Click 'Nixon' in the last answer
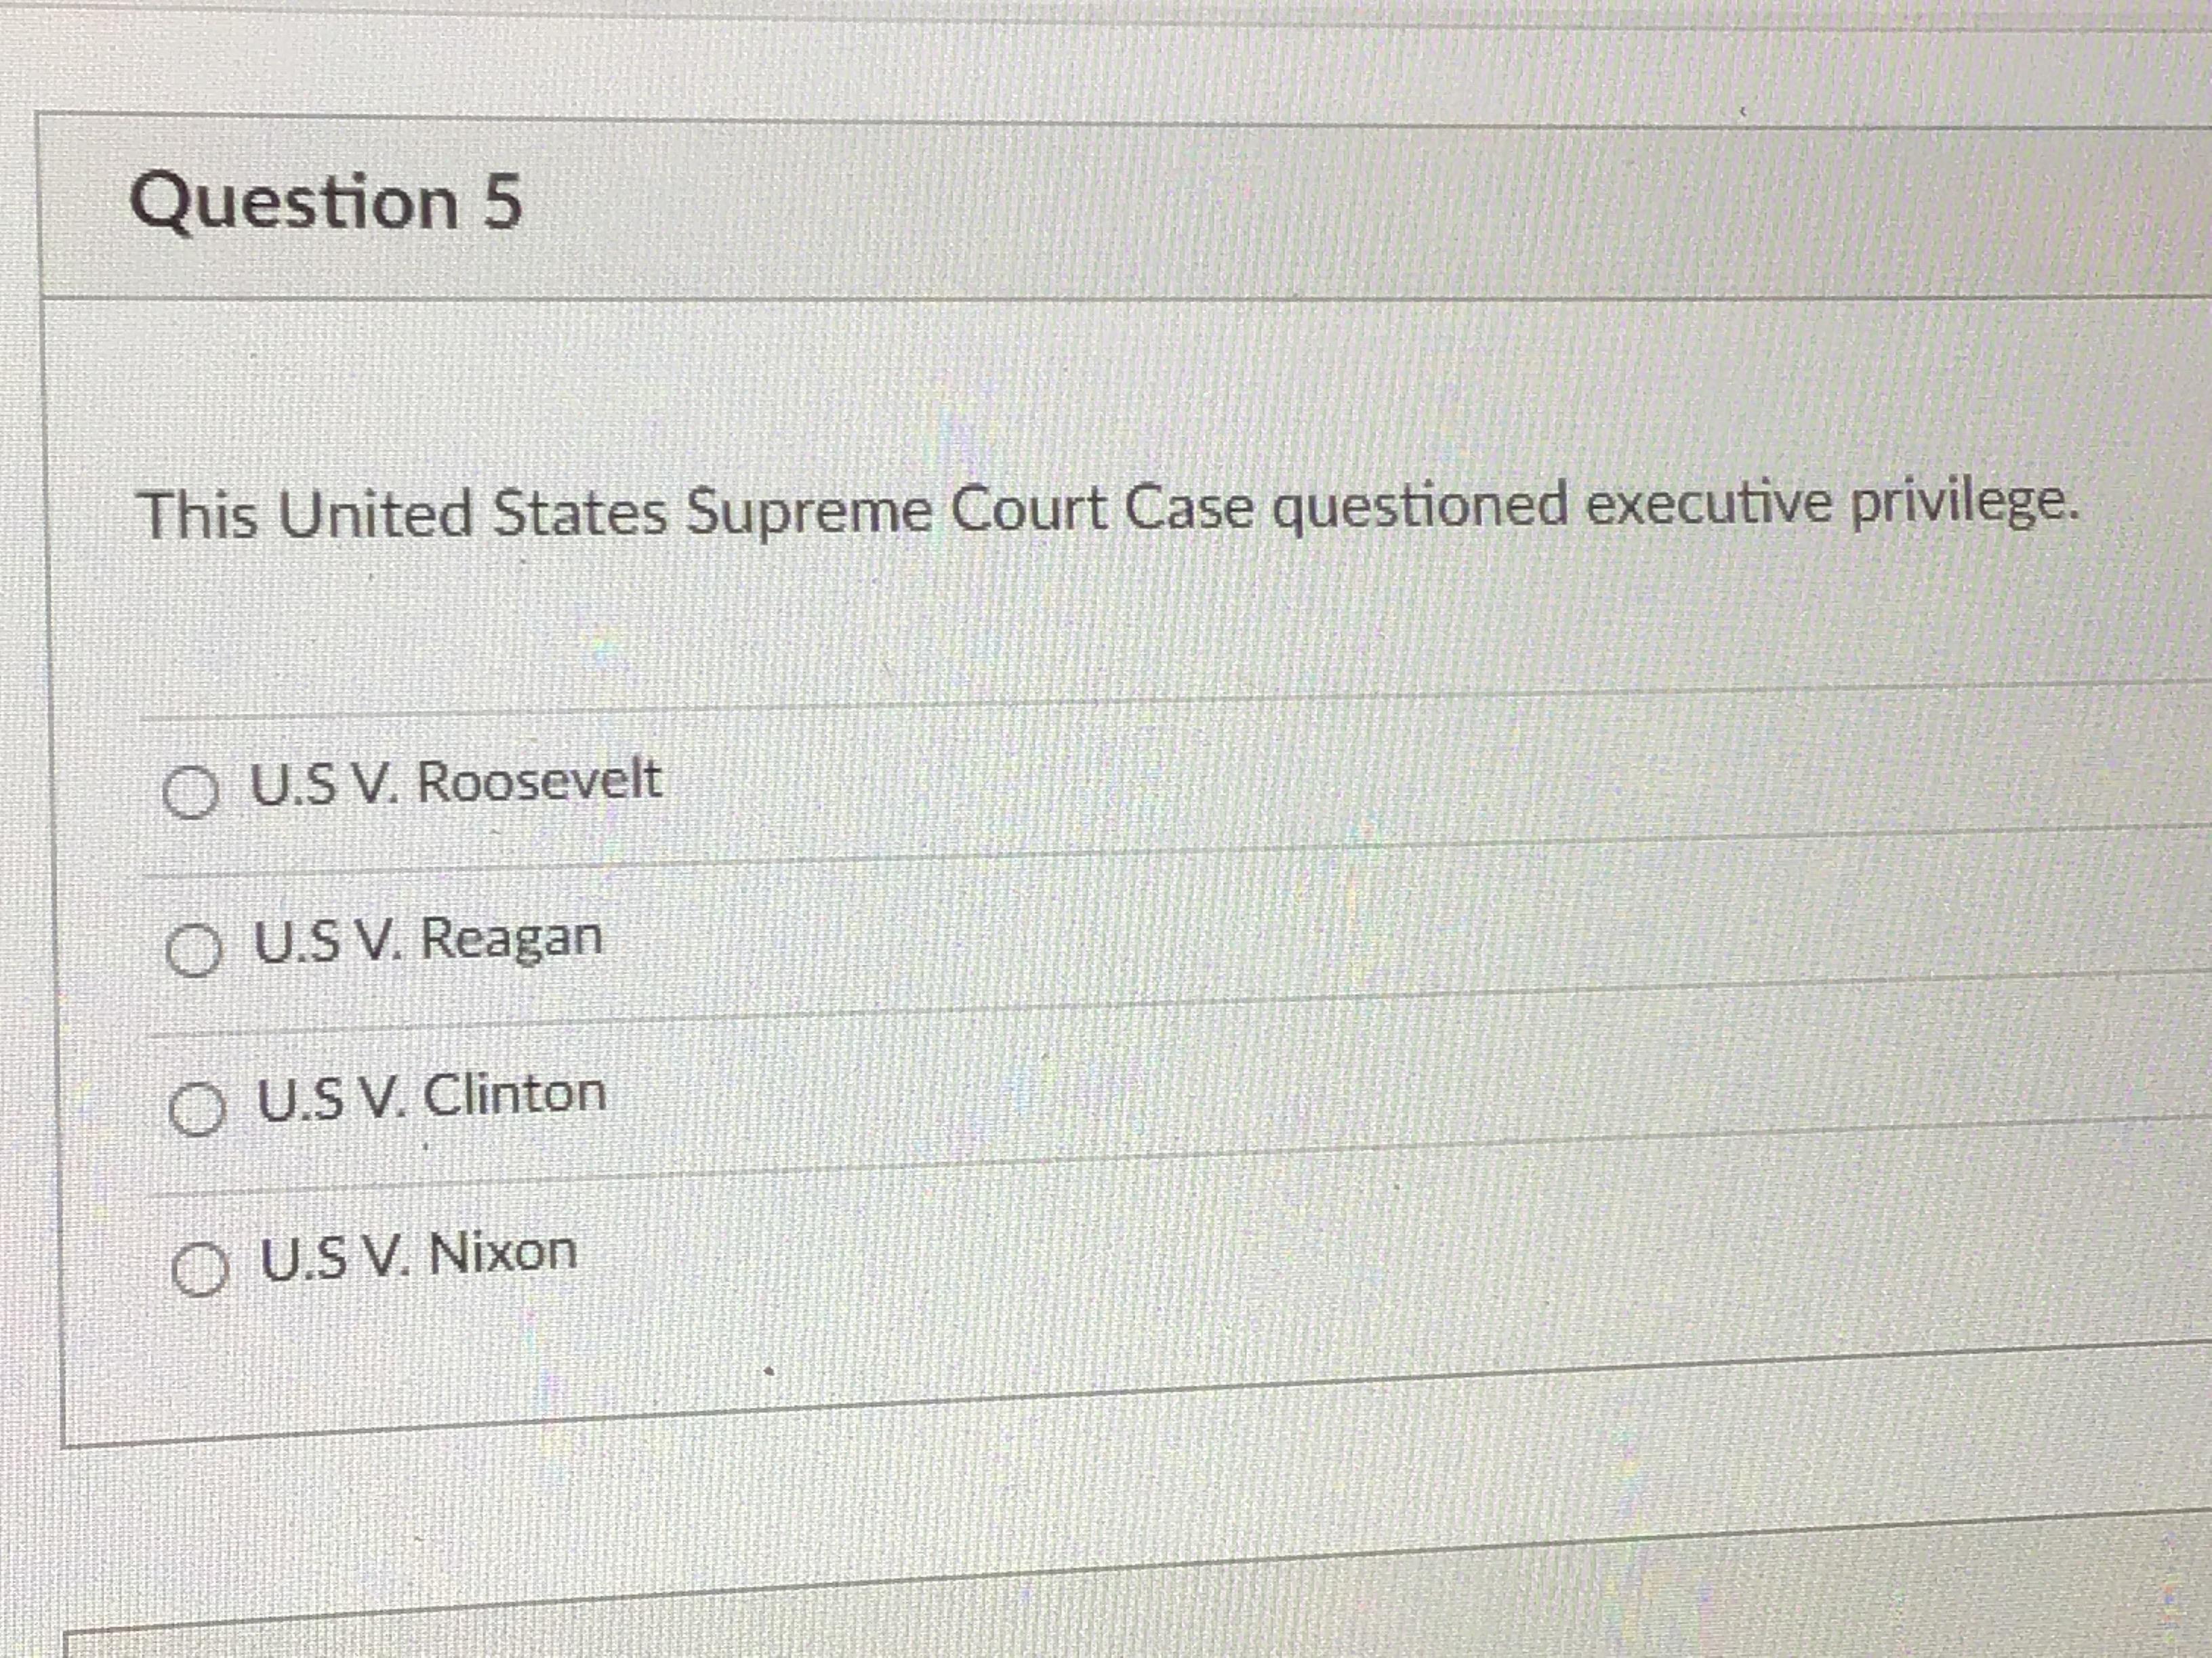The image size is (2212, 1658). pos(503,1253)
